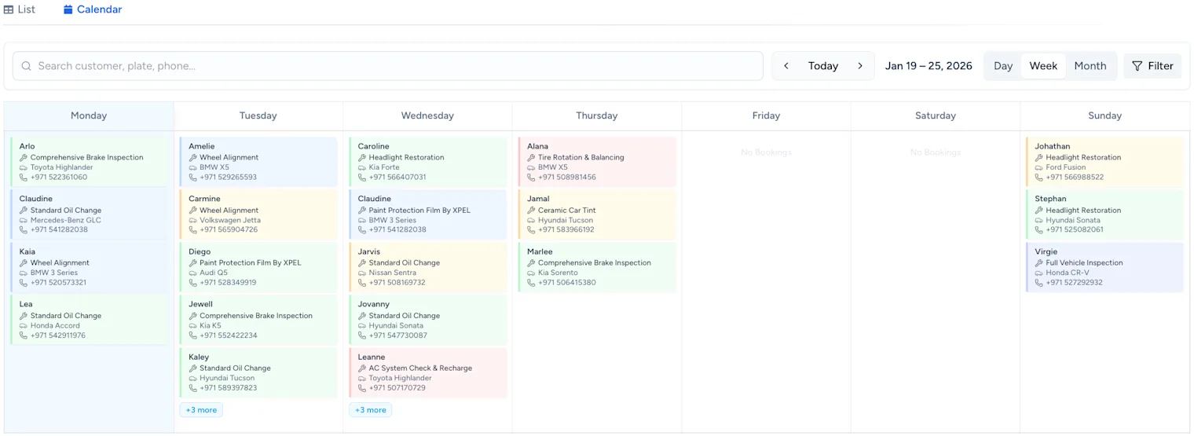This screenshot has width=1194, height=436.
Task: Jump to Today in the calendar
Action: click(823, 66)
